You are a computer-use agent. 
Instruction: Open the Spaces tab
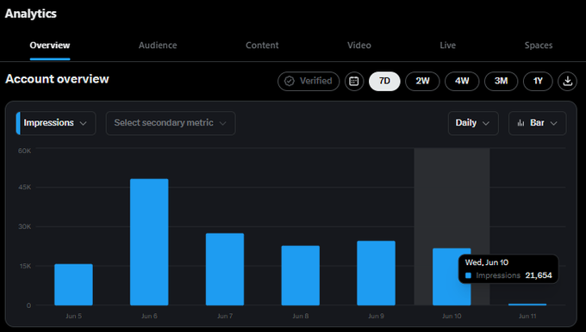click(x=539, y=46)
